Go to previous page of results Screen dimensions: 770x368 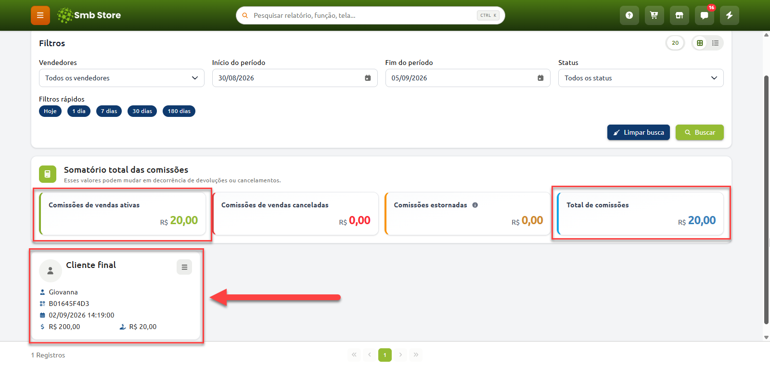click(x=370, y=355)
